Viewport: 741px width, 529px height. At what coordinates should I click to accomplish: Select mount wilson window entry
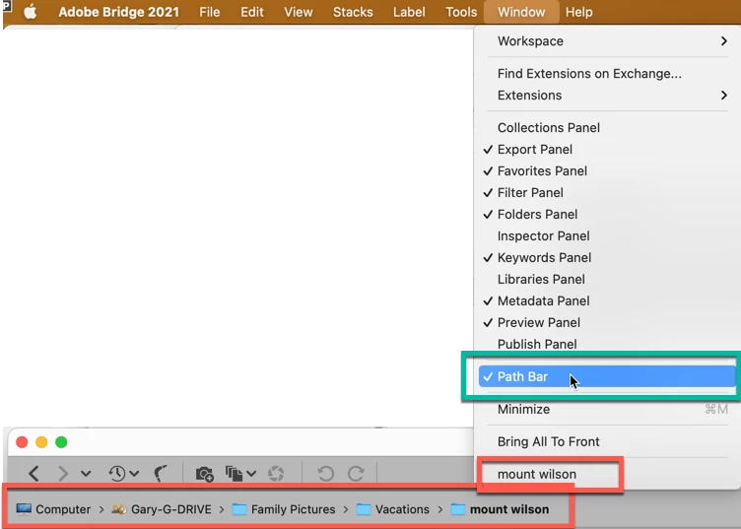[607, 475]
